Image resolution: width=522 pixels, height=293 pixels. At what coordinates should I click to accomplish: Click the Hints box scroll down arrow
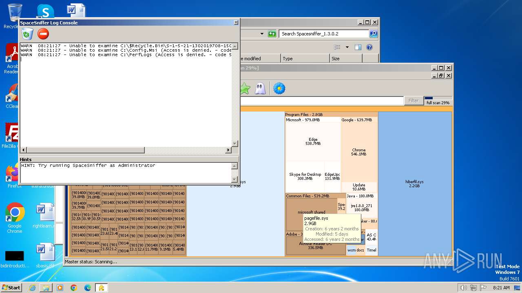coord(234,179)
